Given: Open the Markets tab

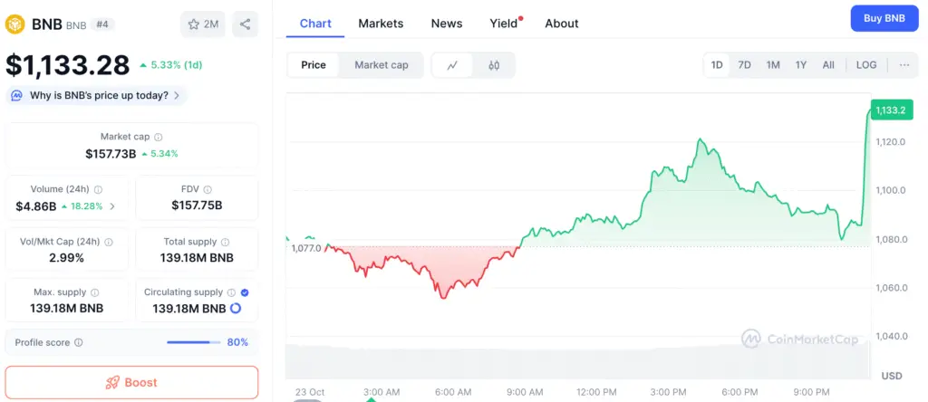Looking at the screenshot, I should 381,24.
